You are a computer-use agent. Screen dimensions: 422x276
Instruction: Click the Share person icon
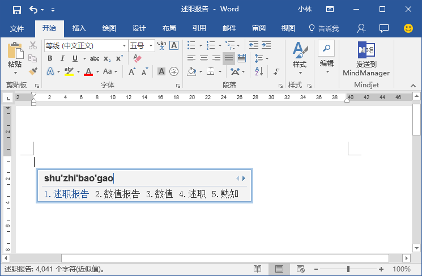click(x=361, y=28)
